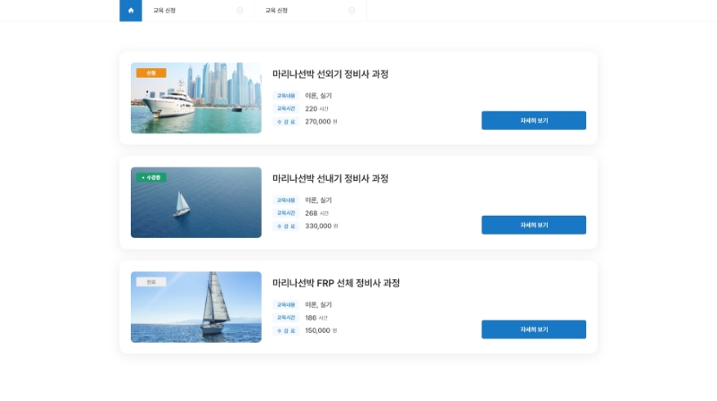Click the 교육내용 label in FRP course
717x401 pixels.
tap(286, 304)
